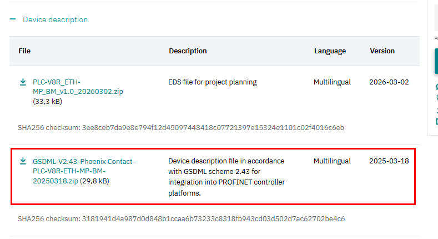This screenshot has height=239, width=438.
Task: Click the 33,3 kB file size text
Action: pyautogui.click(x=48, y=102)
